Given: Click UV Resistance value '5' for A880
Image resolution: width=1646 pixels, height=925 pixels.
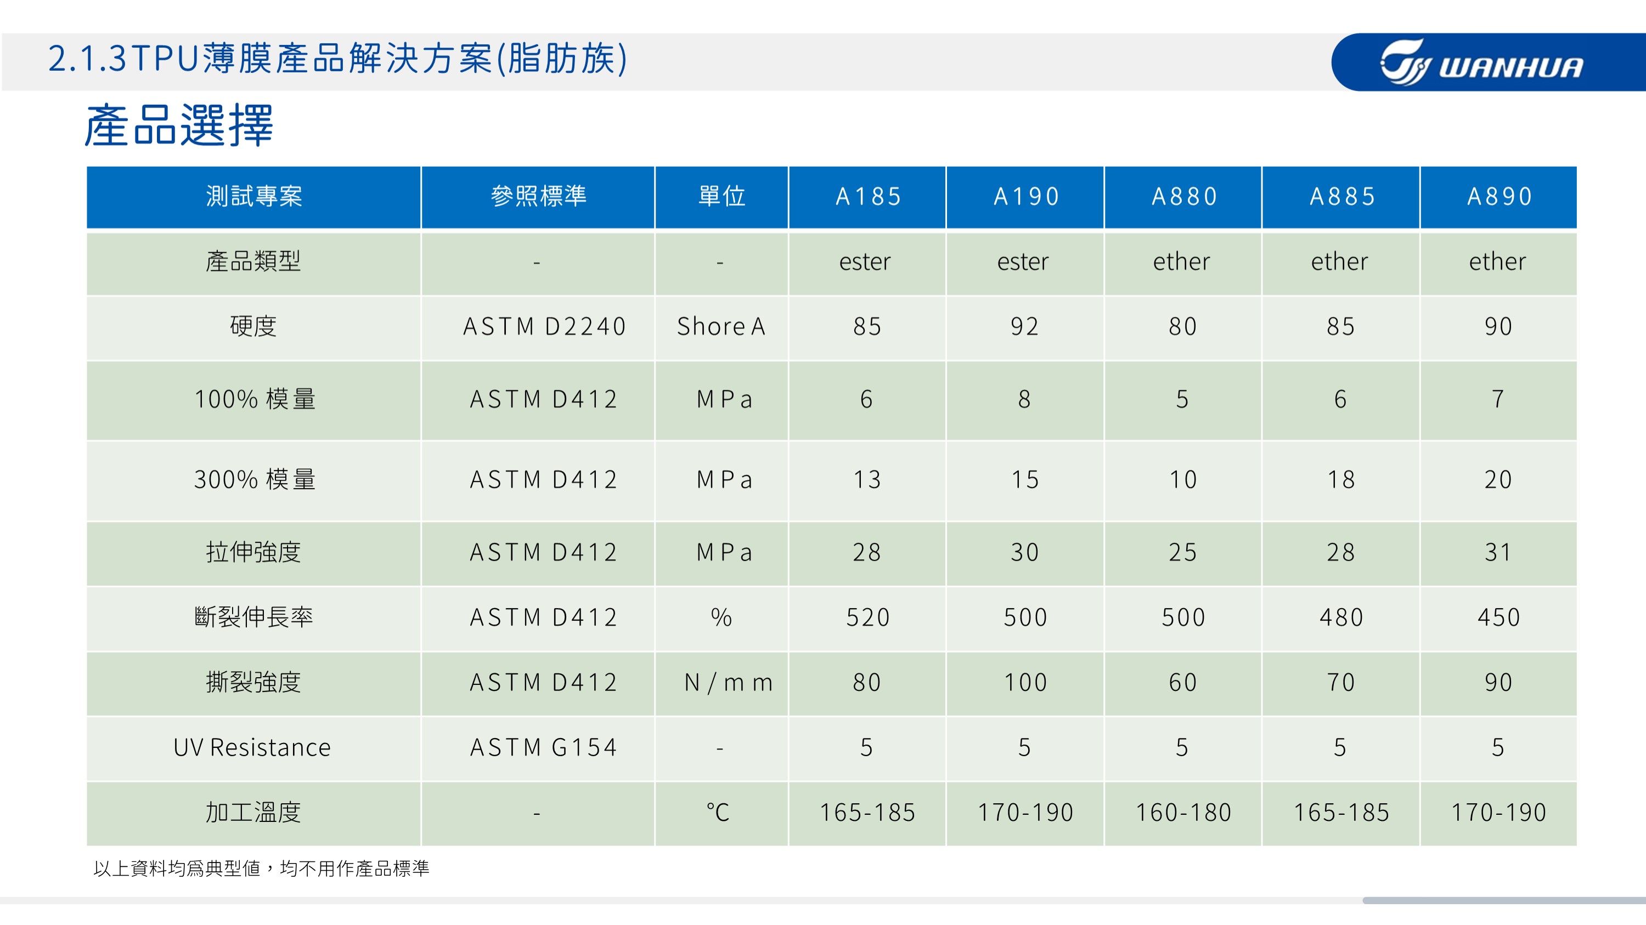Looking at the screenshot, I should (1182, 748).
